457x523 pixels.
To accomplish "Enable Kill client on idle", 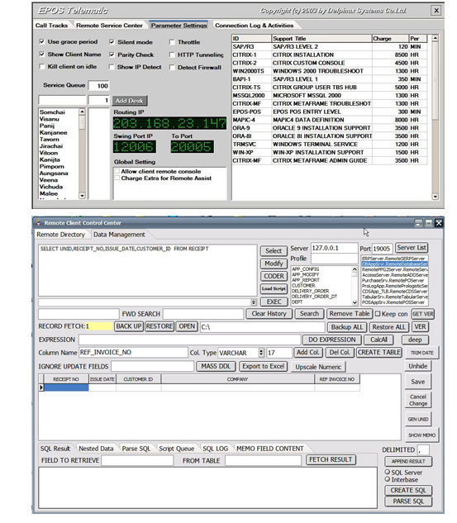I will 41,66.
